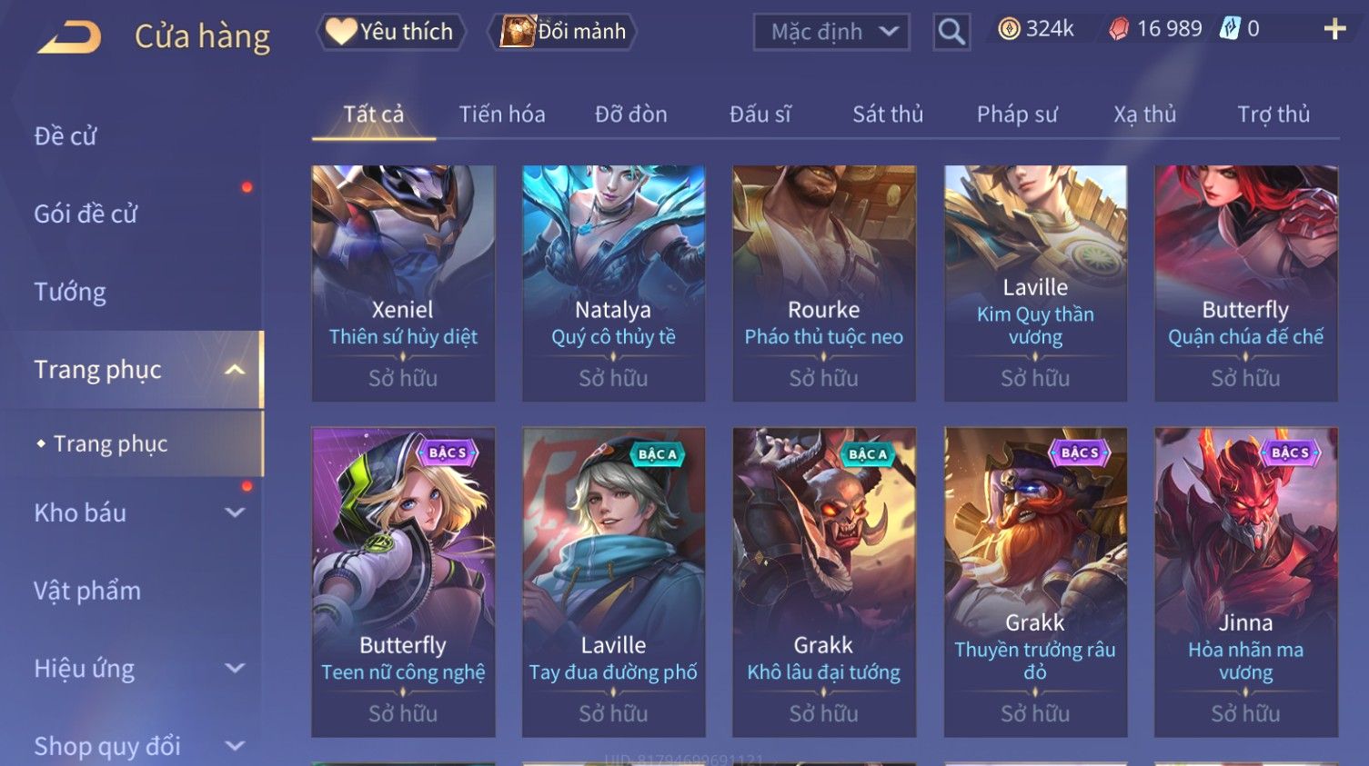
Task: Switch to the Sát thủ tab
Action: (x=888, y=114)
